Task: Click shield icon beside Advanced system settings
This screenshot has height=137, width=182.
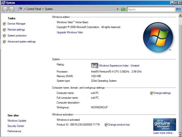Action: coord(4,42)
